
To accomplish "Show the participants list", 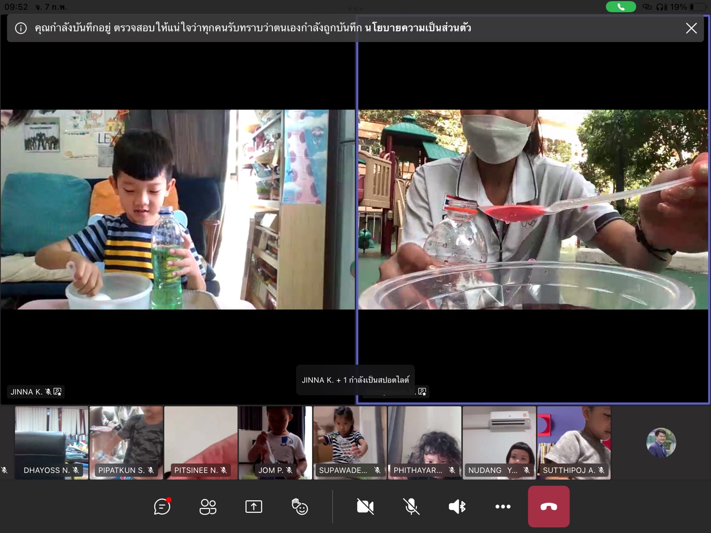I will click(208, 507).
